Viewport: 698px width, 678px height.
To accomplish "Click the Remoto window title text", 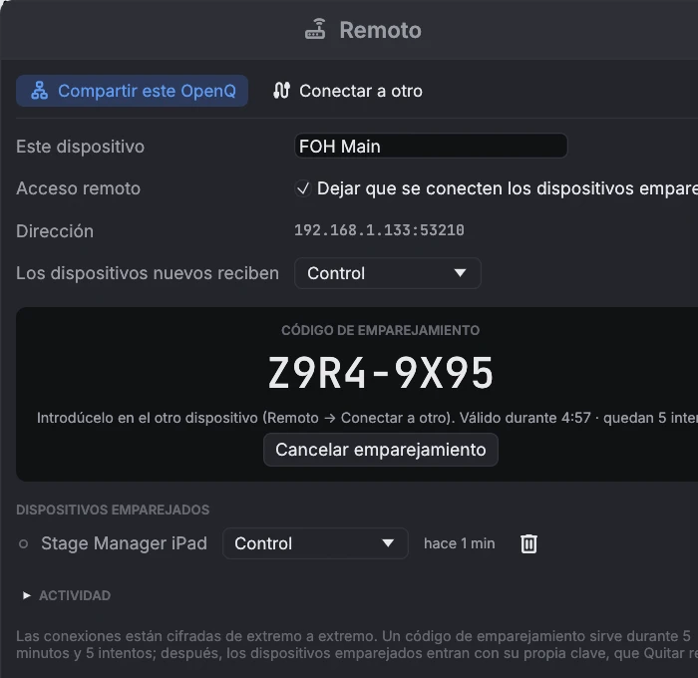I will (x=381, y=30).
